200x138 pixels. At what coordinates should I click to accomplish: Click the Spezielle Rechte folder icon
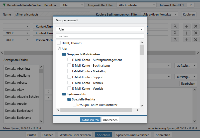tap(69, 99)
